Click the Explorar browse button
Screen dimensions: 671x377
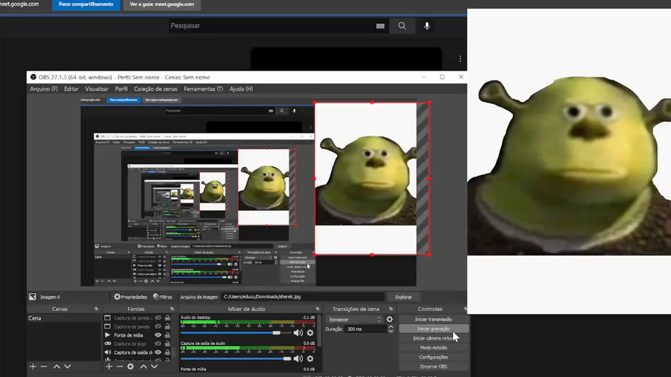[403, 297]
